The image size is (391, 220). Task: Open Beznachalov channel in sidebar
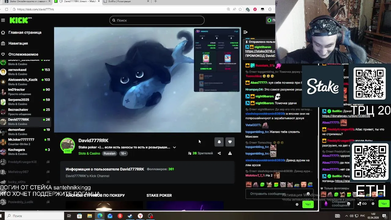(25, 112)
